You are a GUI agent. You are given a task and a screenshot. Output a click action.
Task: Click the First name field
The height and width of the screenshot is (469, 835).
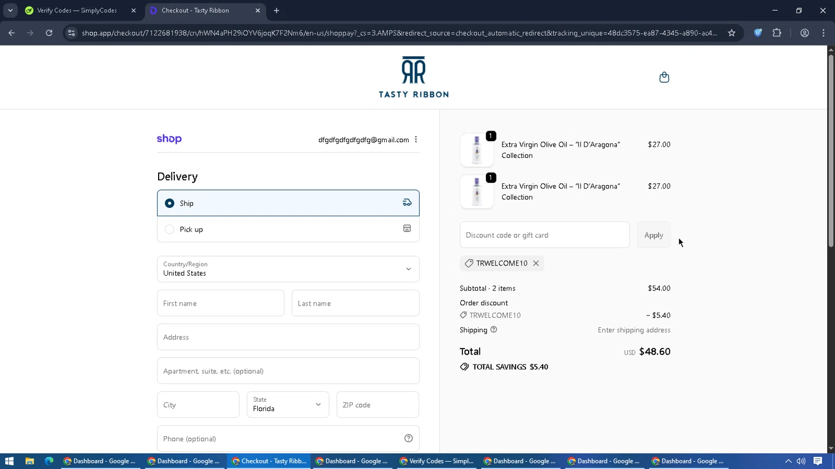tap(220, 303)
